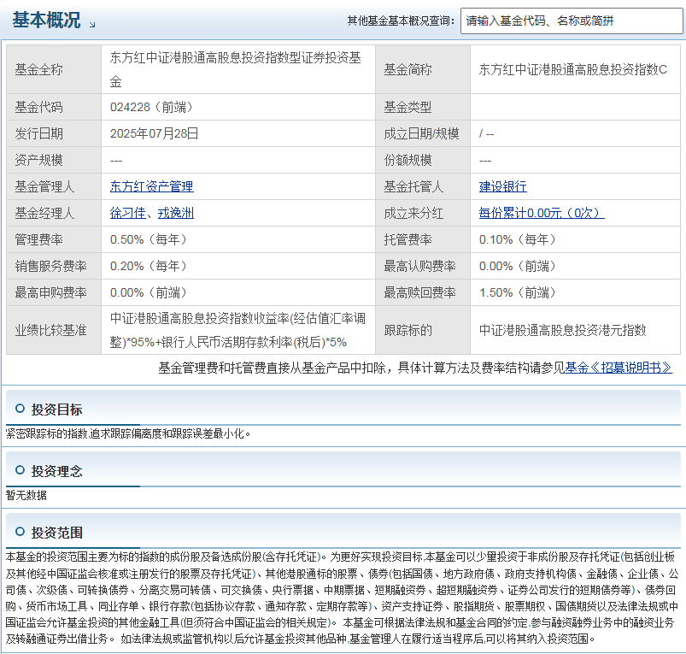The height and width of the screenshot is (654, 686).
Task: Click the 最高认购费率 label cell
Action: click(x=423, y=266)
